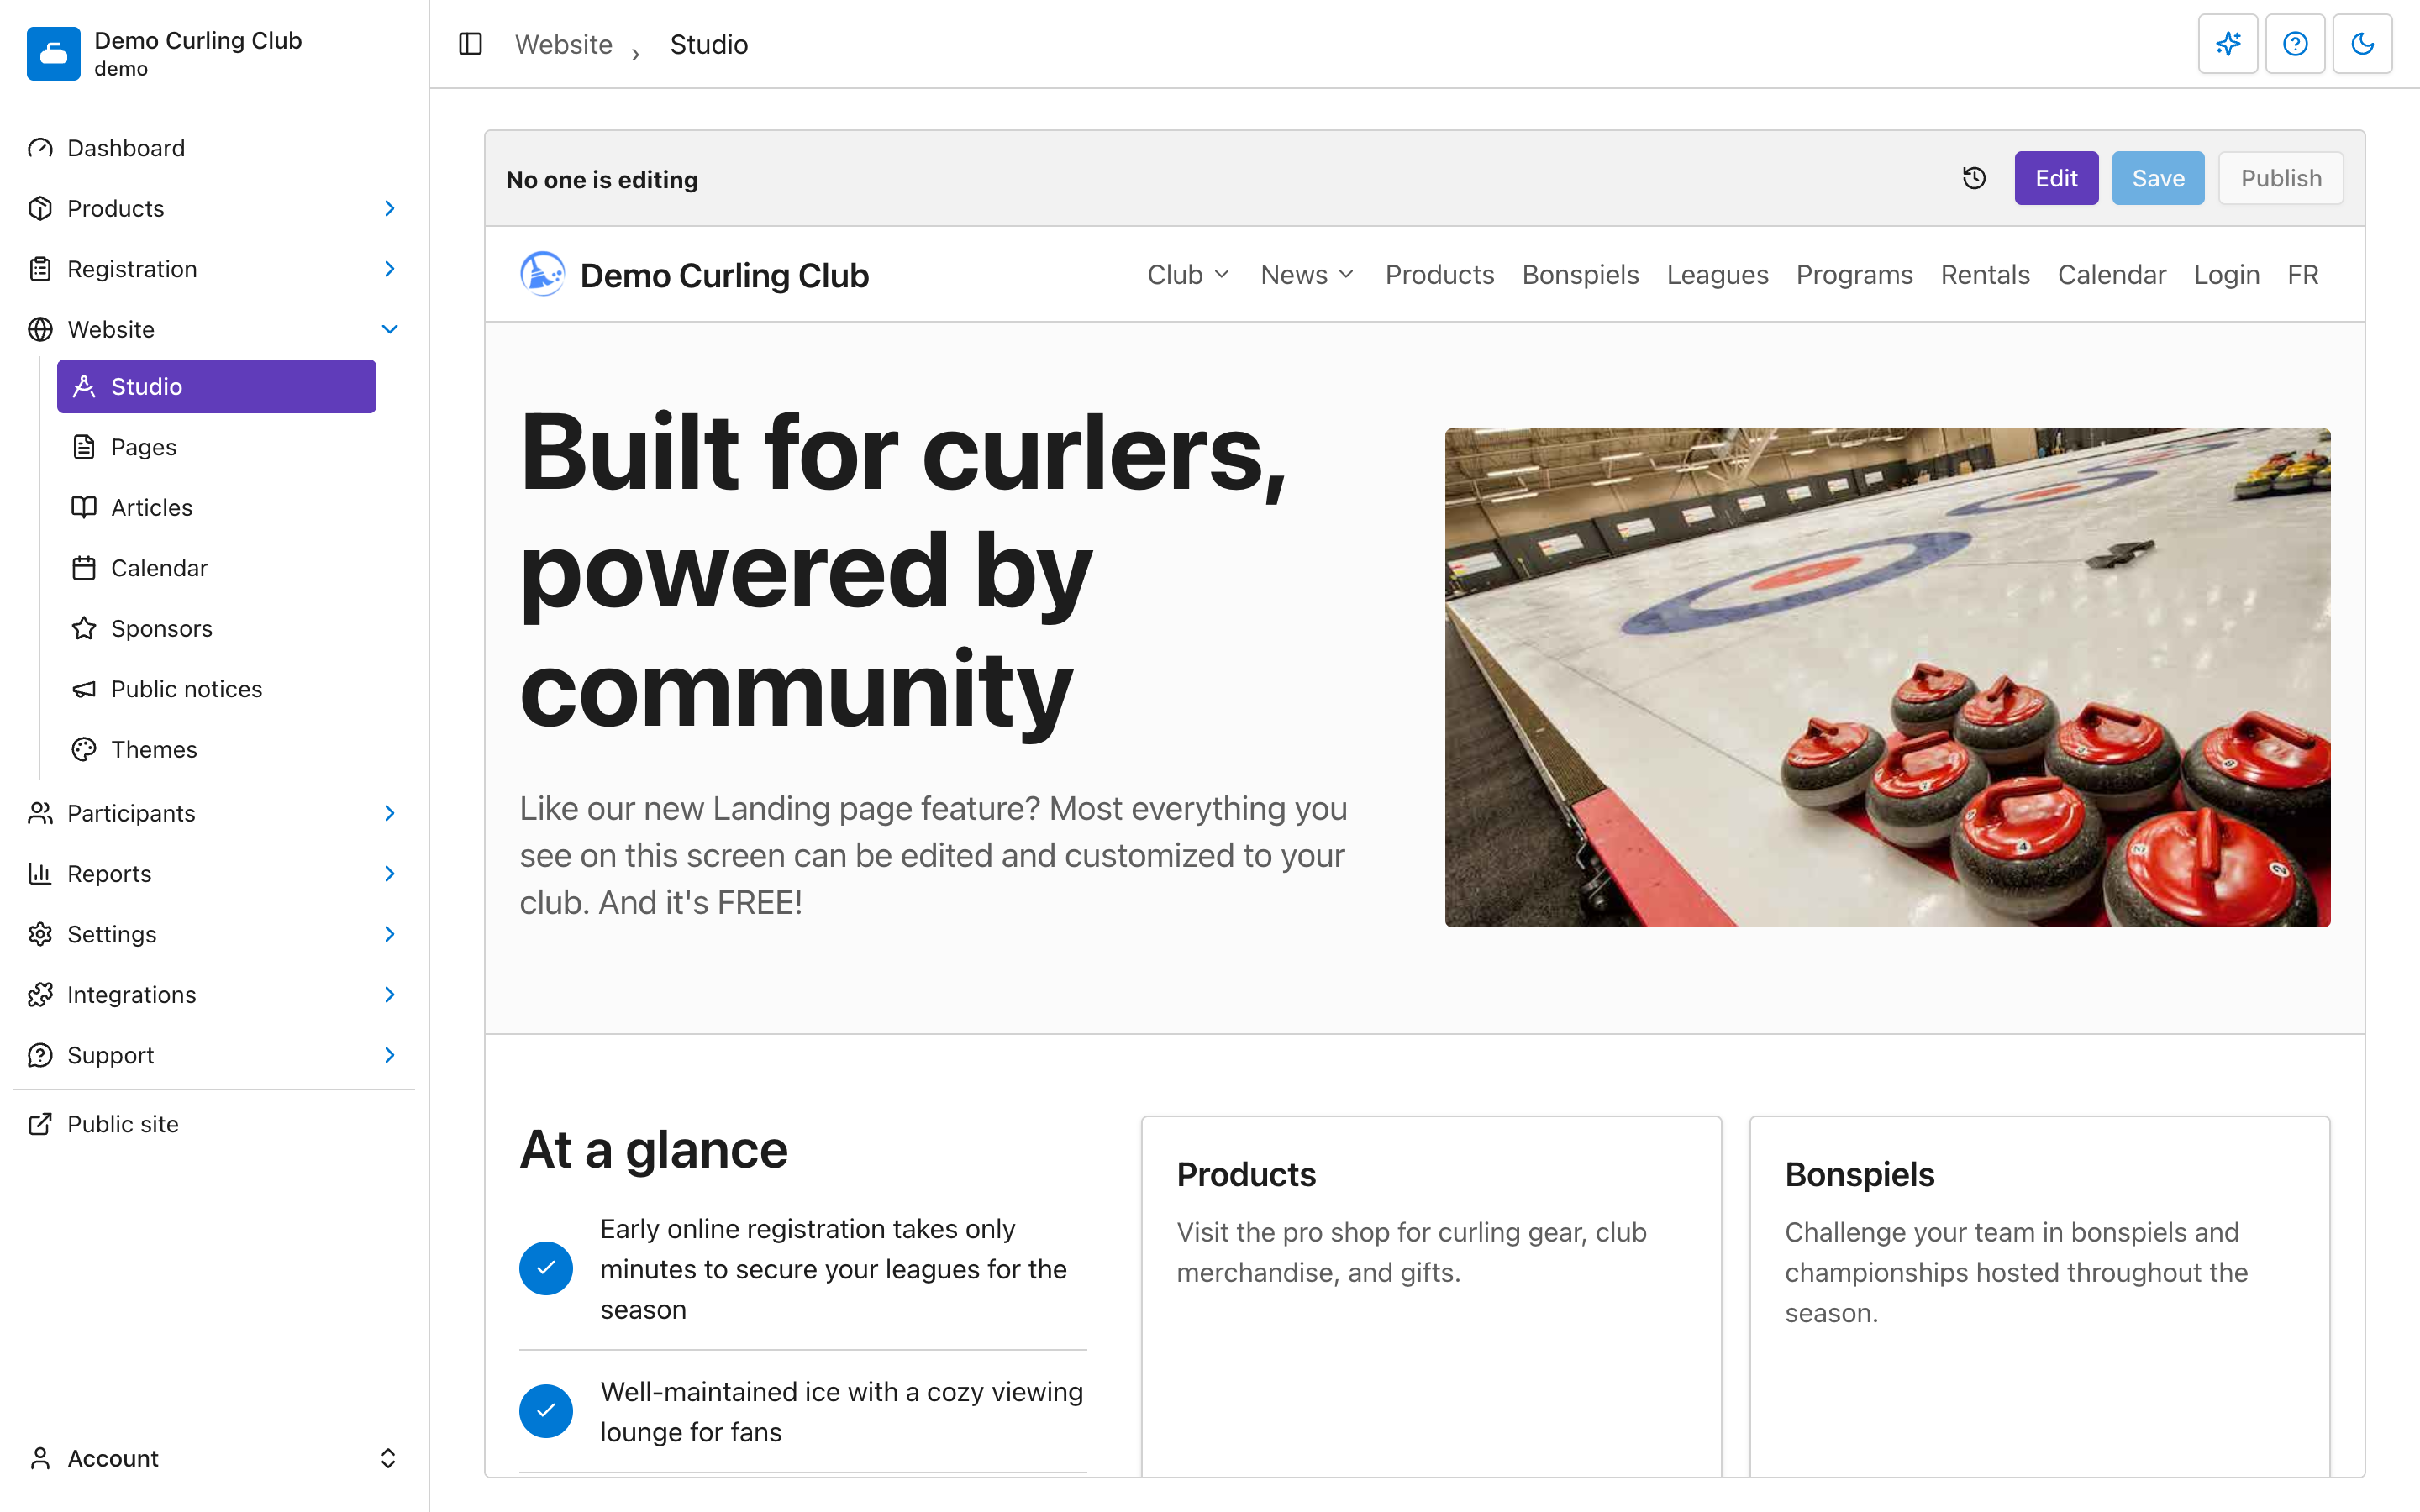Open the help question mark icon
The image size is (2420, 1512).
2295,44
